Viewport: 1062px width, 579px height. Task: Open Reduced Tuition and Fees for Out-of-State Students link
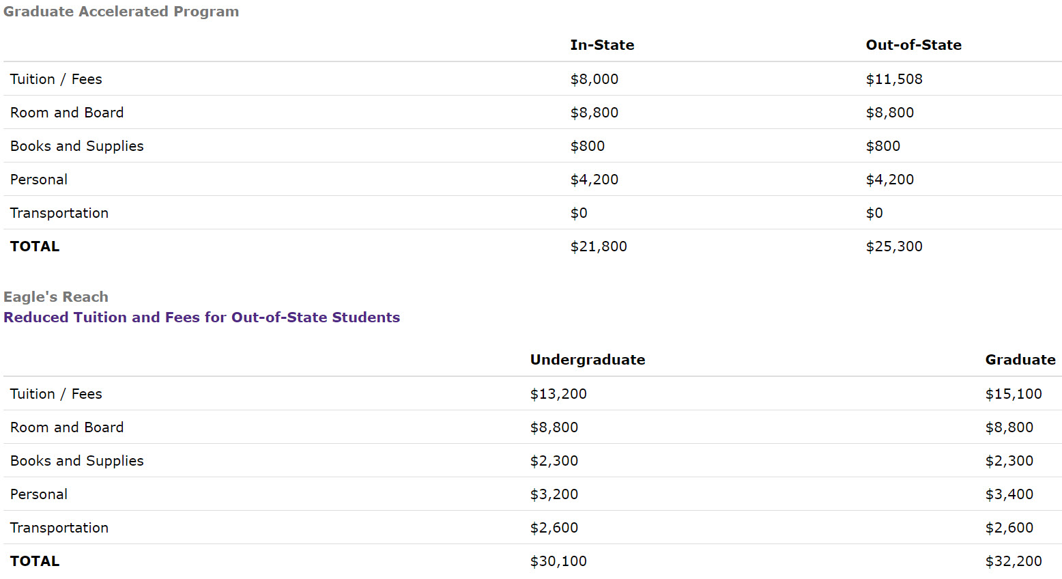pyautogui.click(x=201, y=317)
